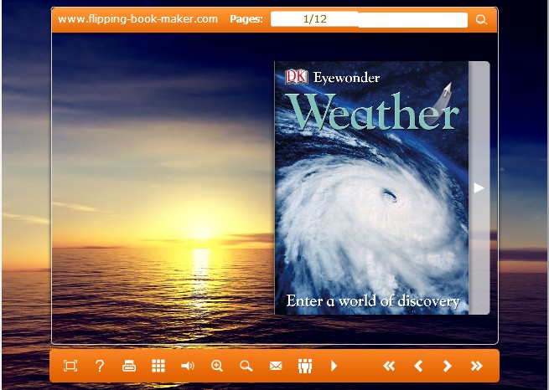Show page thumbnails grid
Image resolution: width=549 pixels, height=390 pixels.
click(x=158, y=366)
